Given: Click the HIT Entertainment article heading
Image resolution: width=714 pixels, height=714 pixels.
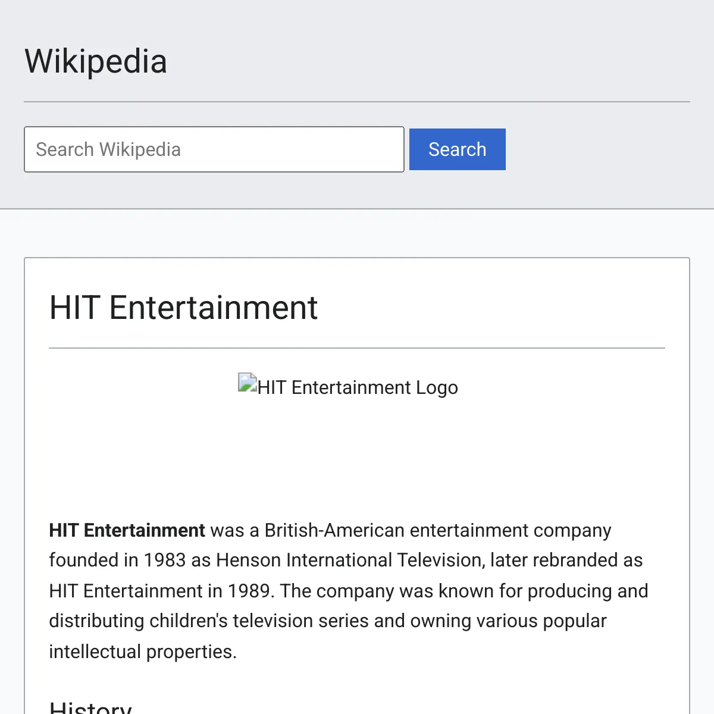Looking at the screenshot, I should (183, 308).
